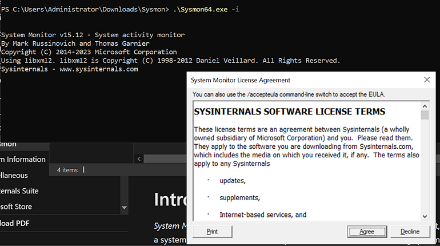
Task: Open the Sysinternals Suite sidebar link
Action: (x=19, y=191)
